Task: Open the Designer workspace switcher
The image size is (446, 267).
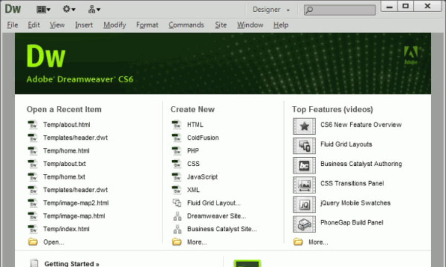Action: point(271,10)
